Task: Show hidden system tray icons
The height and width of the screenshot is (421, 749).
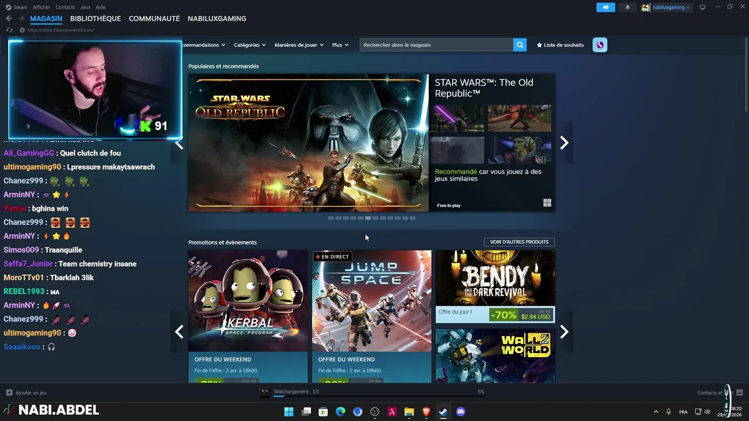Action: coord(655,412)
